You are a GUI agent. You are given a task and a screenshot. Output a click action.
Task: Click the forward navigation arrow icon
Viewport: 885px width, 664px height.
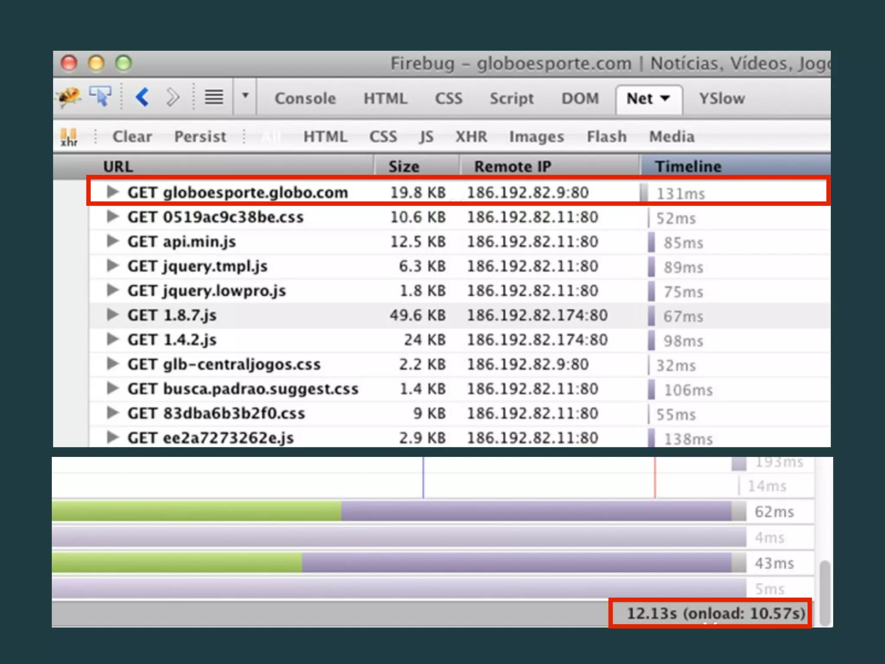click(x=172, y=97)
